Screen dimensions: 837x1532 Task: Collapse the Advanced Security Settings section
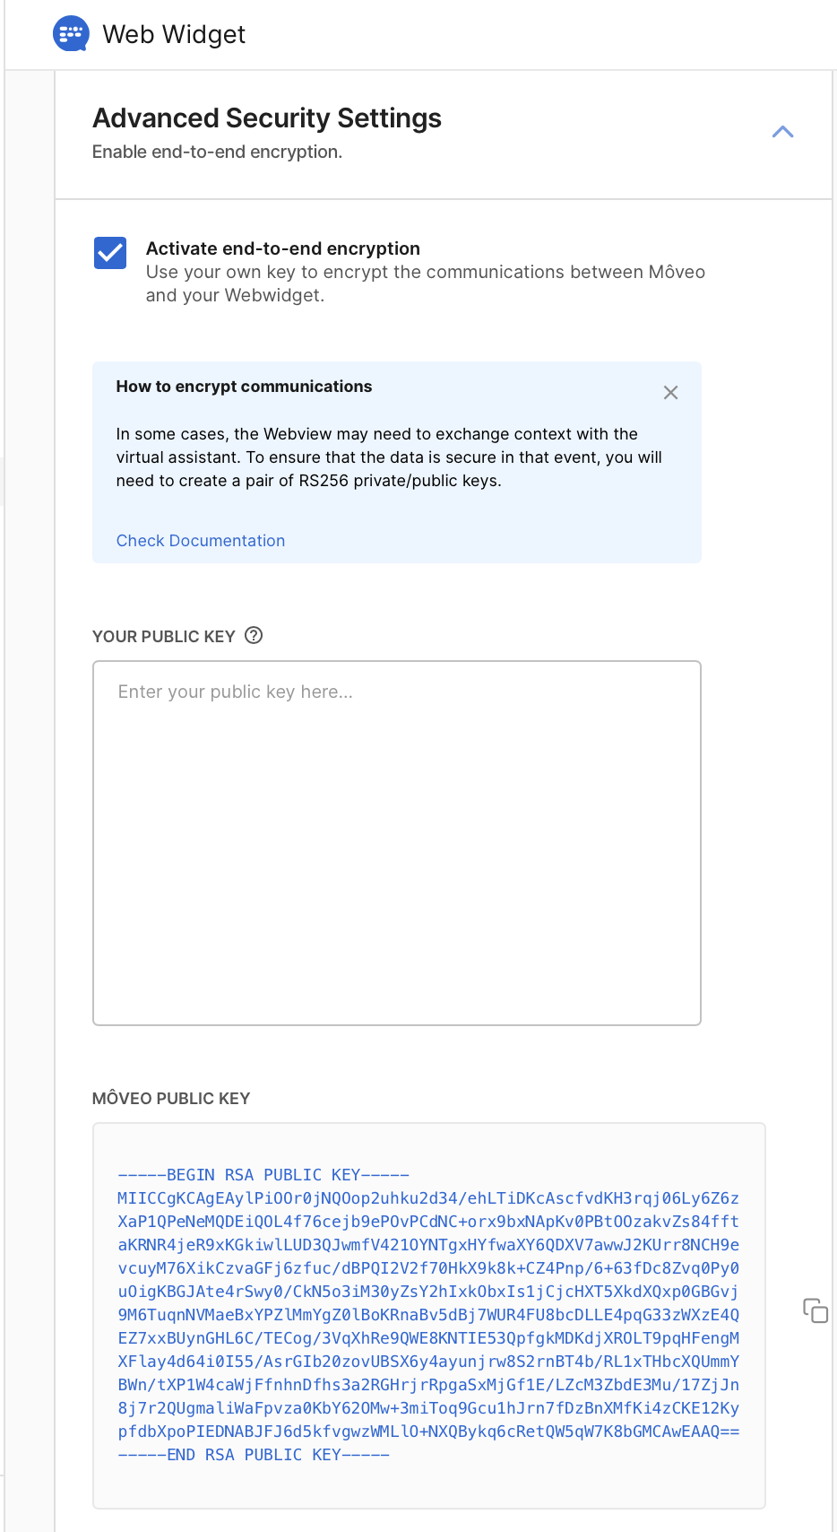[782, 132]
